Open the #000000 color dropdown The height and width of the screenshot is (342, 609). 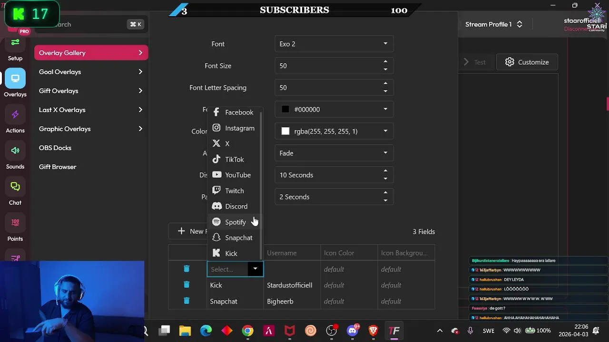334,109
